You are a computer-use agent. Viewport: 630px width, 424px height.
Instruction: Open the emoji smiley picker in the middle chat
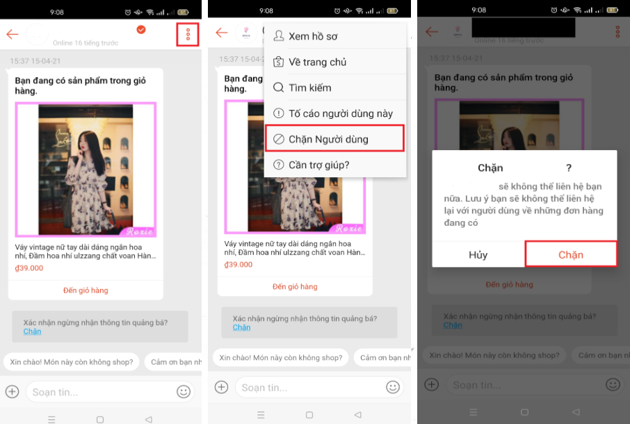[394, 387]
